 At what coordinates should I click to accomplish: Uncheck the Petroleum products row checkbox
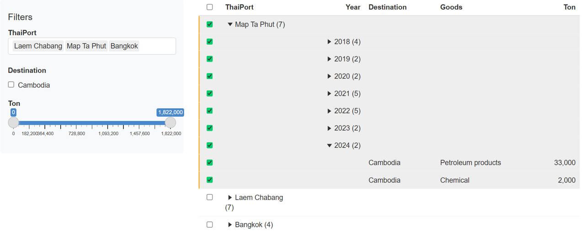210,162
